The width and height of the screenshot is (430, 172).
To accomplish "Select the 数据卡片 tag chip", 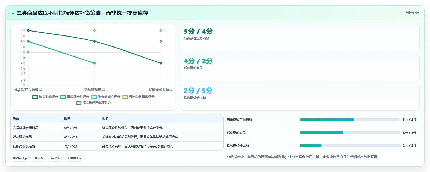I will coord(75,158).
